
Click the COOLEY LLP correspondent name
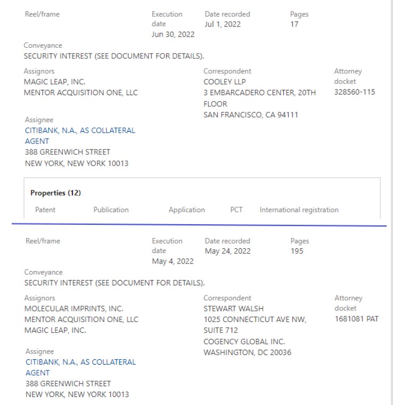[x=225, y=82]
